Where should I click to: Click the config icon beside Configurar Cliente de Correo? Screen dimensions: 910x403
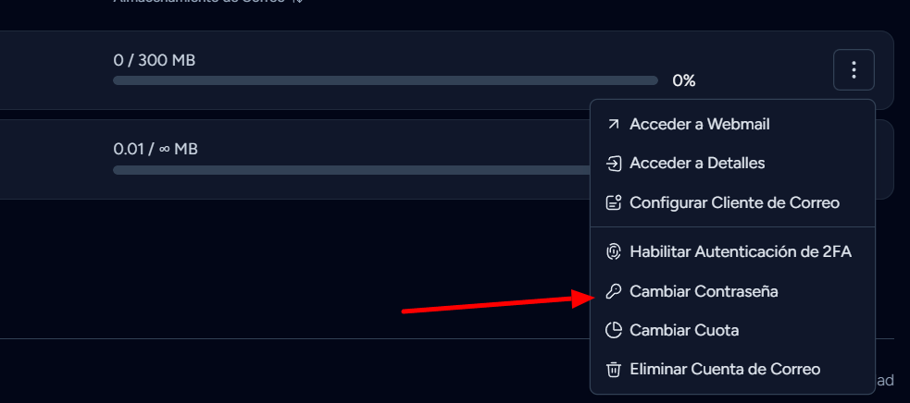pyautogui.click(x=614, y=202)
